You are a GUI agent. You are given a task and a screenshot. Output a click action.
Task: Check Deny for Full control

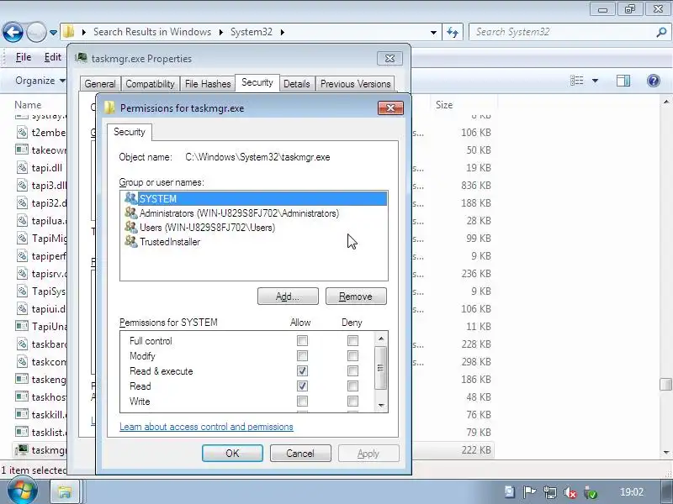click(352, 341)
